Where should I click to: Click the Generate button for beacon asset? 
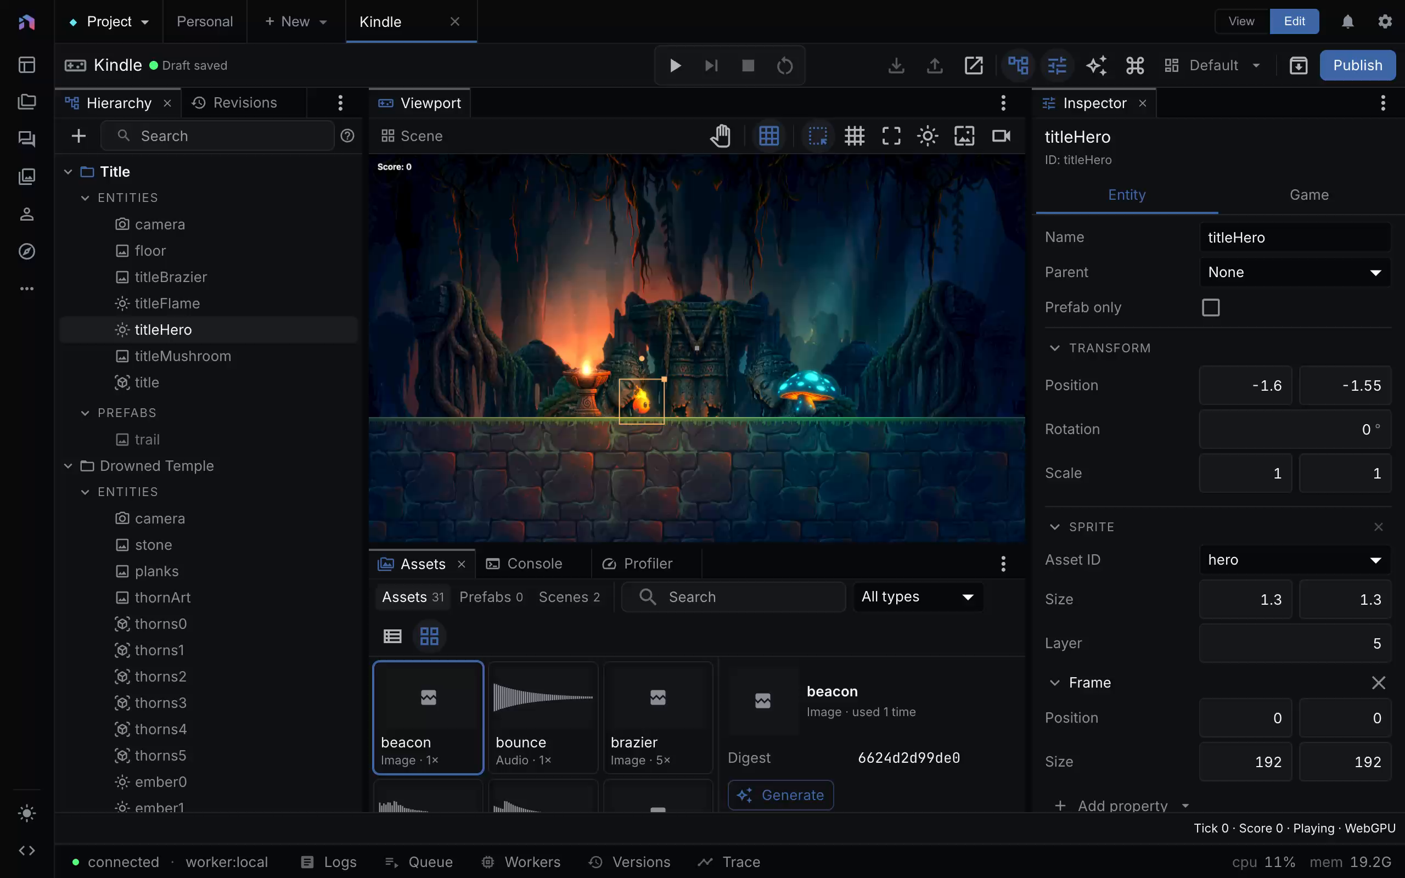coord(780,795)
